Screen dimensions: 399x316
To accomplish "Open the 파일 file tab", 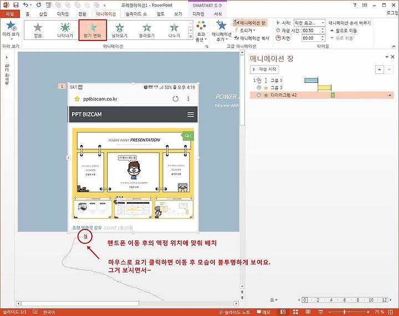I will coord(10,14).
